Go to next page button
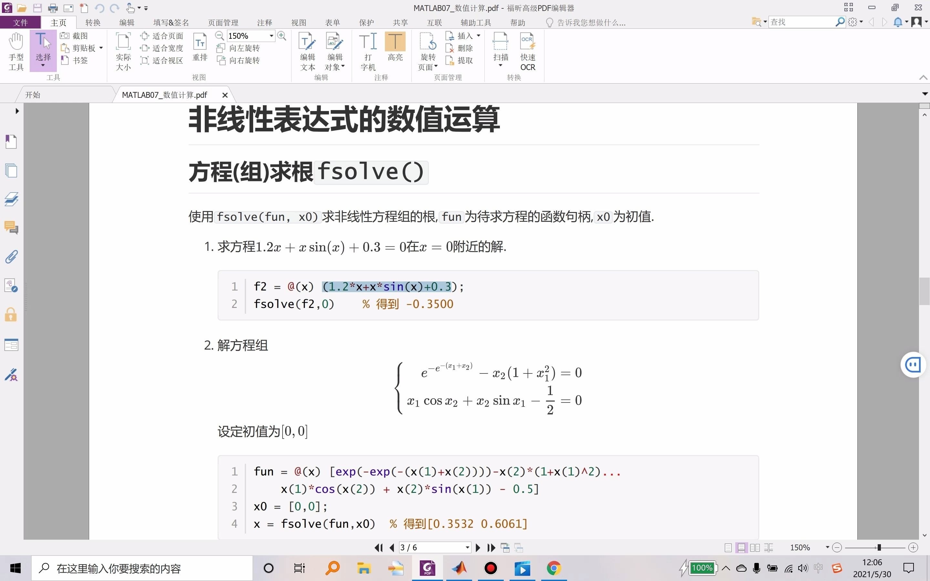Image resolution: width=930 pixels, height=581 pixels. tap(478, 547)
